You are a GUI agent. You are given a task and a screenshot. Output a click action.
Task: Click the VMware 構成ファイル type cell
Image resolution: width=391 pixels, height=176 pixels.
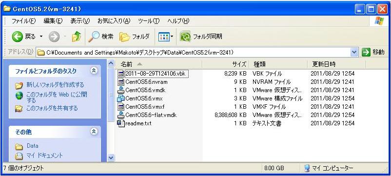(277, 98)
